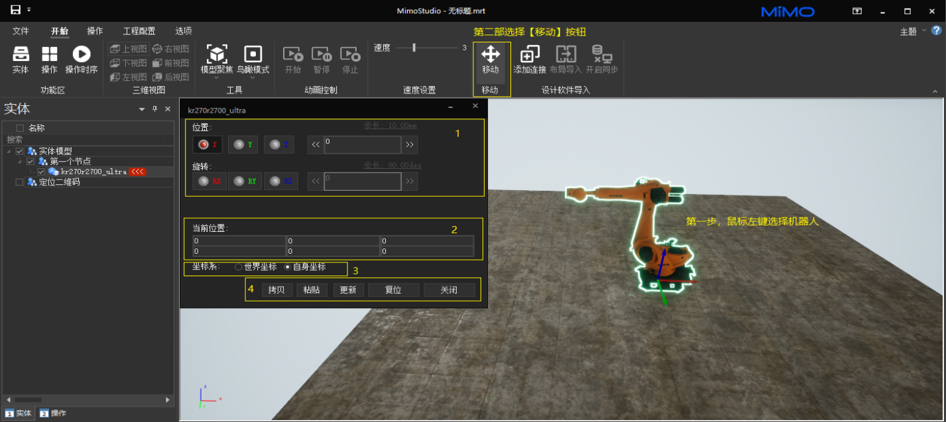
Task: Adjust the 速度 speed slider
Action: point(414,48)
